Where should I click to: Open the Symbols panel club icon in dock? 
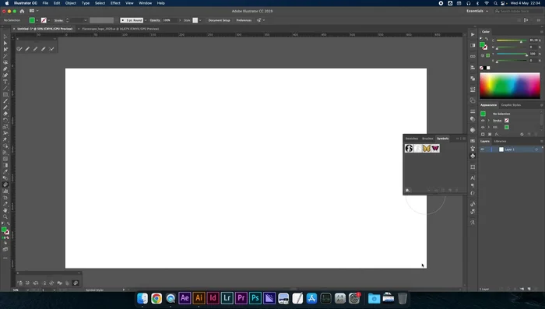473,156
